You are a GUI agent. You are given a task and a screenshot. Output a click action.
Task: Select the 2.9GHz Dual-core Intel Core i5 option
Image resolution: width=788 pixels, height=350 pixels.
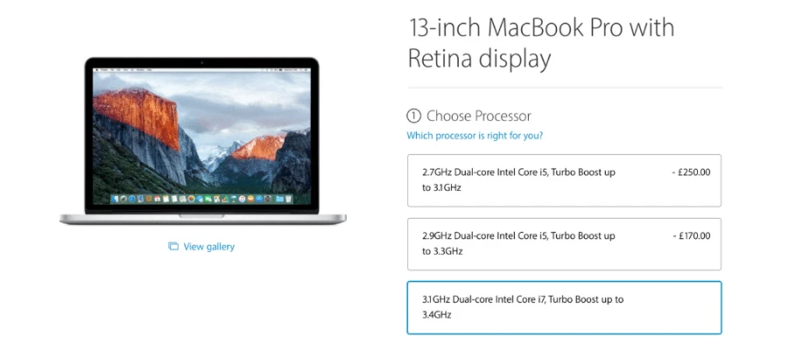pos(565,244)
